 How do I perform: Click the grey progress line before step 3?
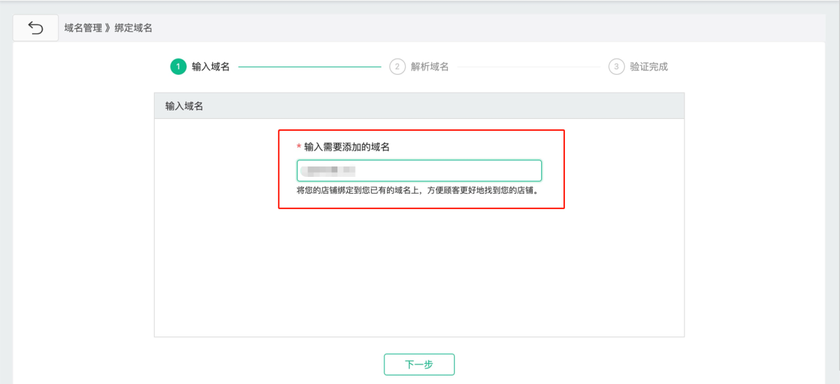coord(528,67)
